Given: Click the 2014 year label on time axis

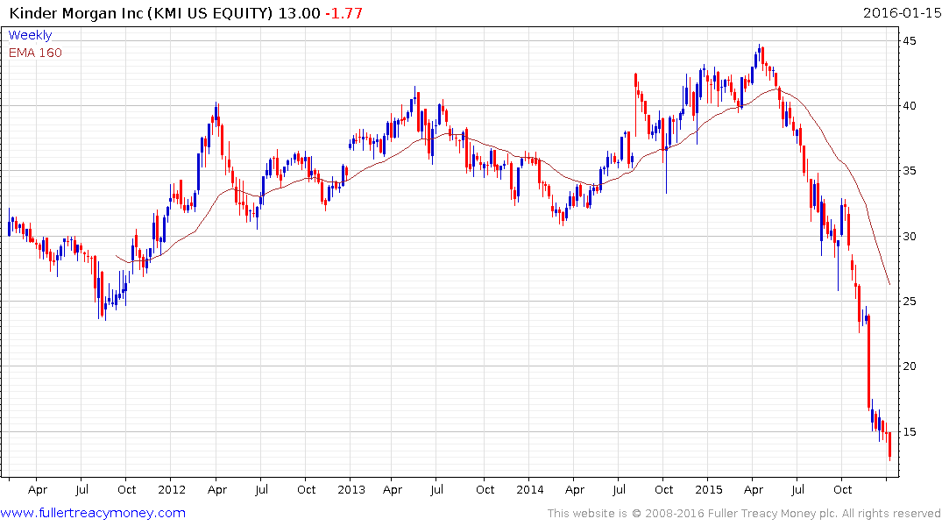Looking at the screenshot, I should click(x=530, y=489).
